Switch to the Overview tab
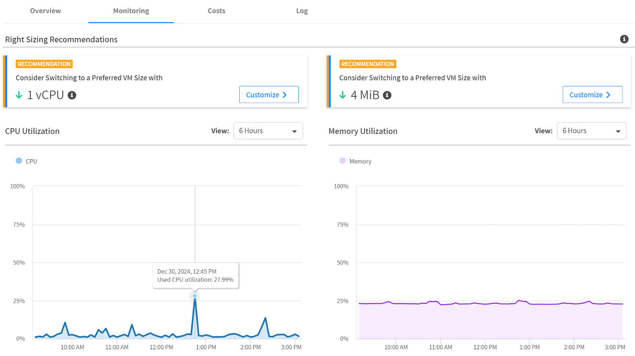The image size is (635, 356). point(46,11)
